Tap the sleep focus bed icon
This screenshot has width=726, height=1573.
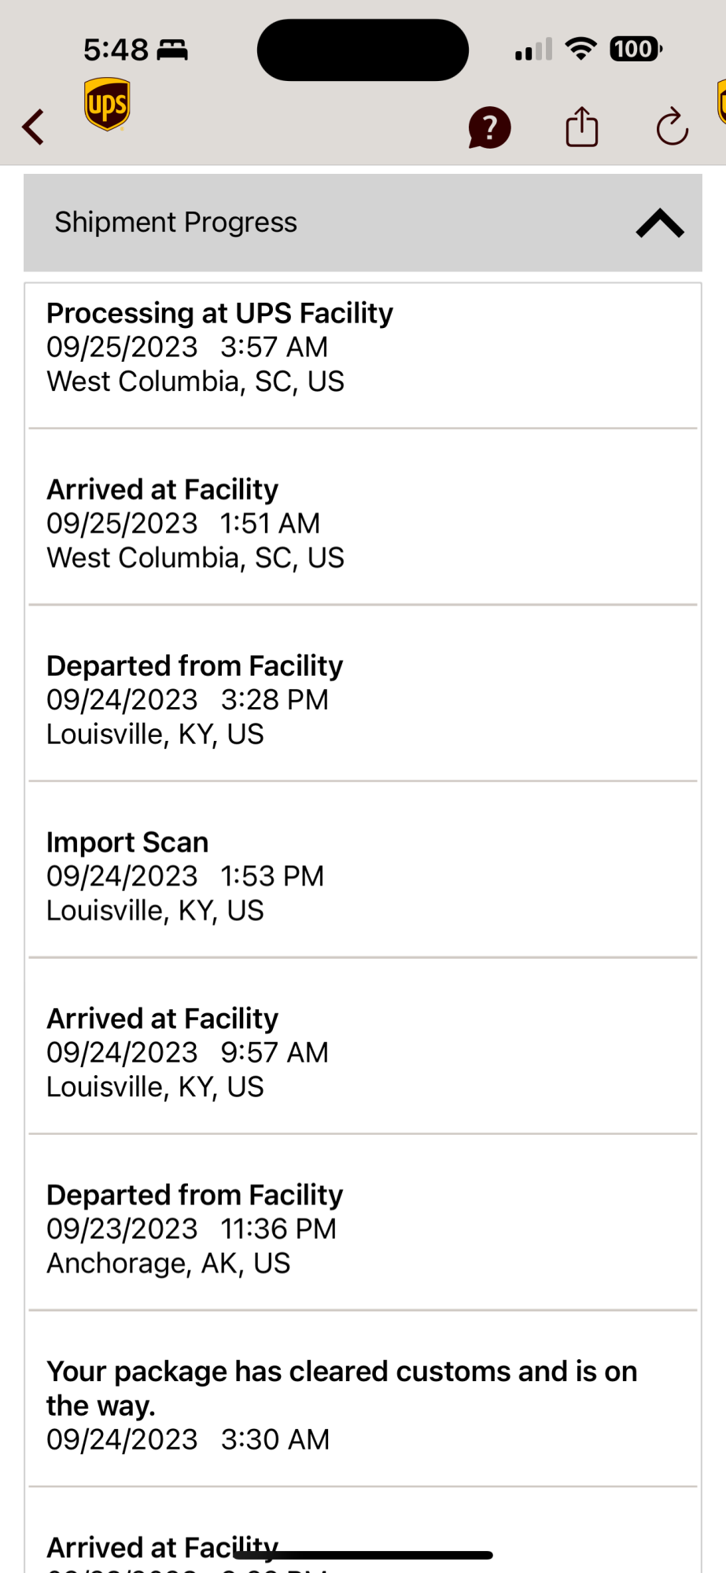point(172,50)
